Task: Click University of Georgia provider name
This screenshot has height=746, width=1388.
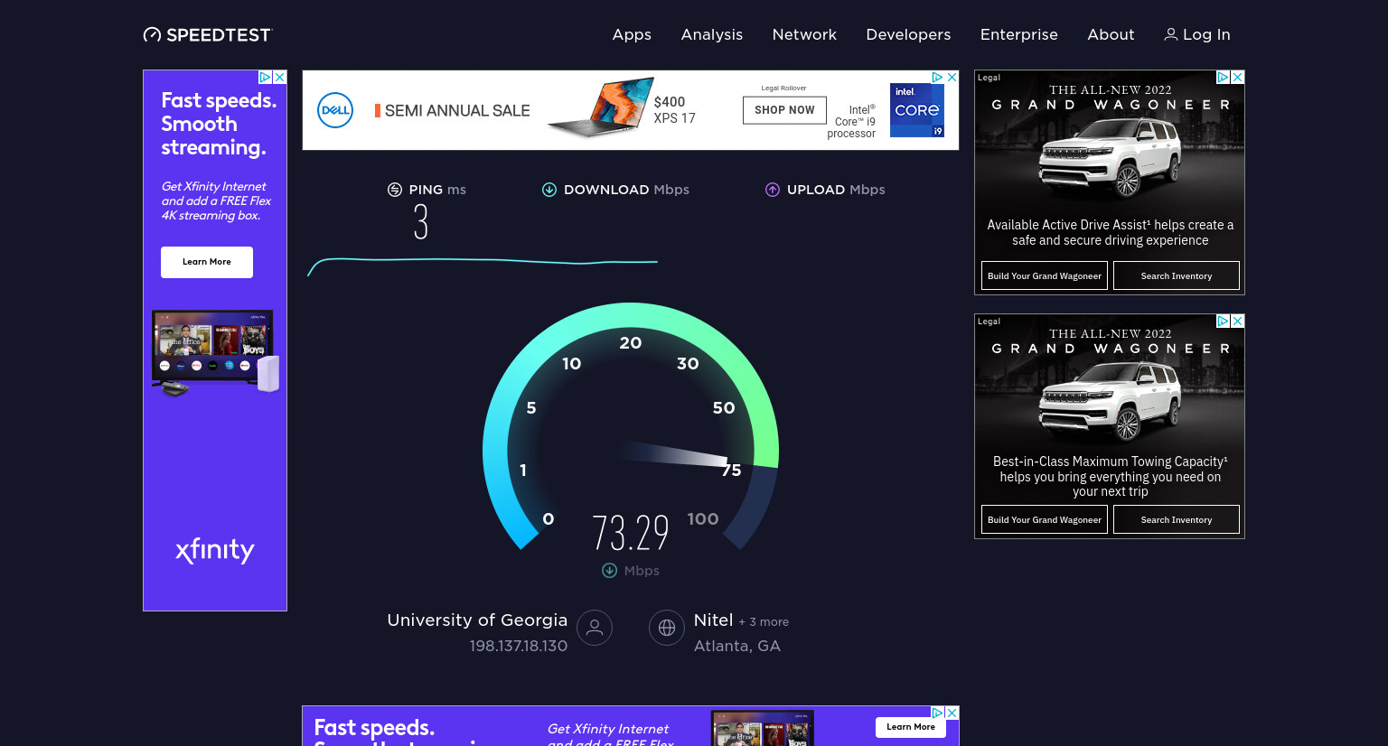Action: point(477,620)
